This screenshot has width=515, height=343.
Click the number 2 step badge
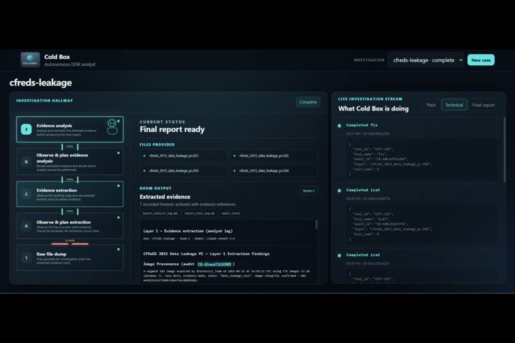pyautogui.click(x=26, y=194)
